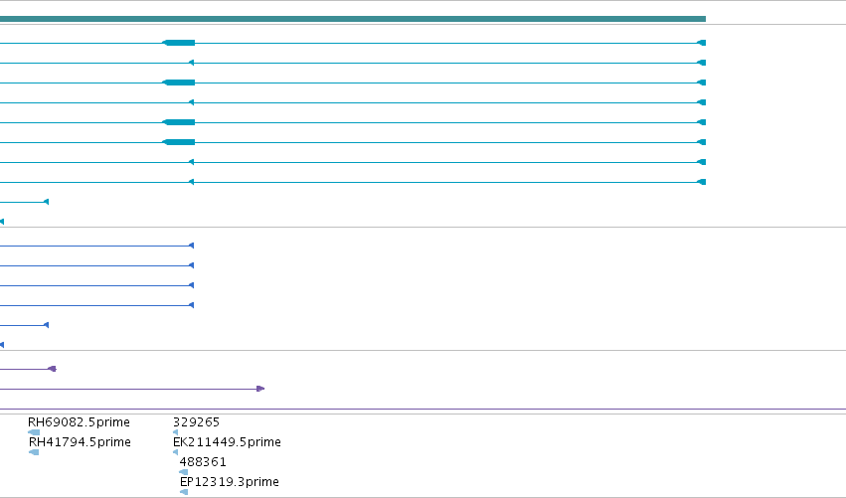
Task: Click the RH69082.5prime feature label
Action: tap(79, 421)
